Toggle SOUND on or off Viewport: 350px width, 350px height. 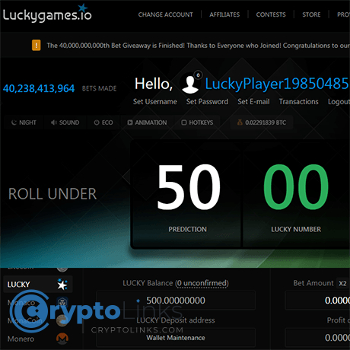click(x=65, y=123)
